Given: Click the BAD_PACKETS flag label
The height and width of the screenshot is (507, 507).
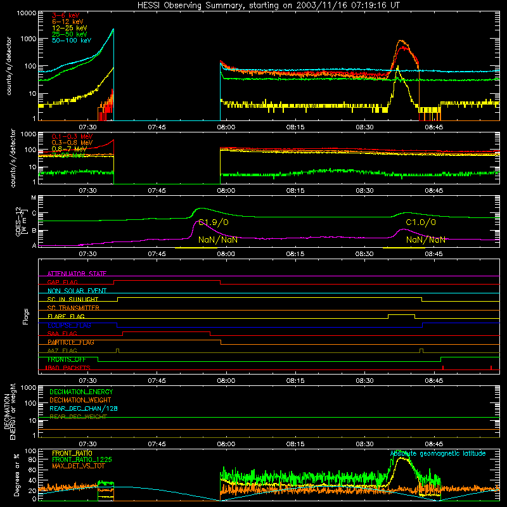Looking at the screenshot, I should [x=68, y=368].
